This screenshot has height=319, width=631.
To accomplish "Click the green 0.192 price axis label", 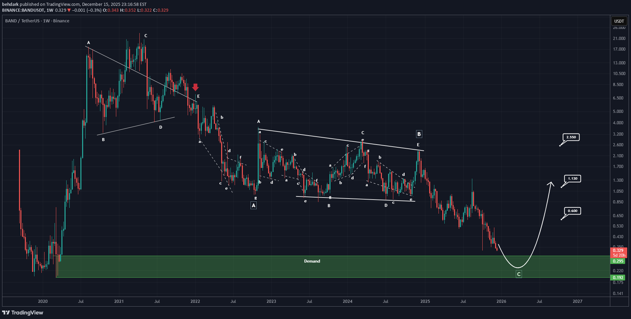I will (619, 278).
